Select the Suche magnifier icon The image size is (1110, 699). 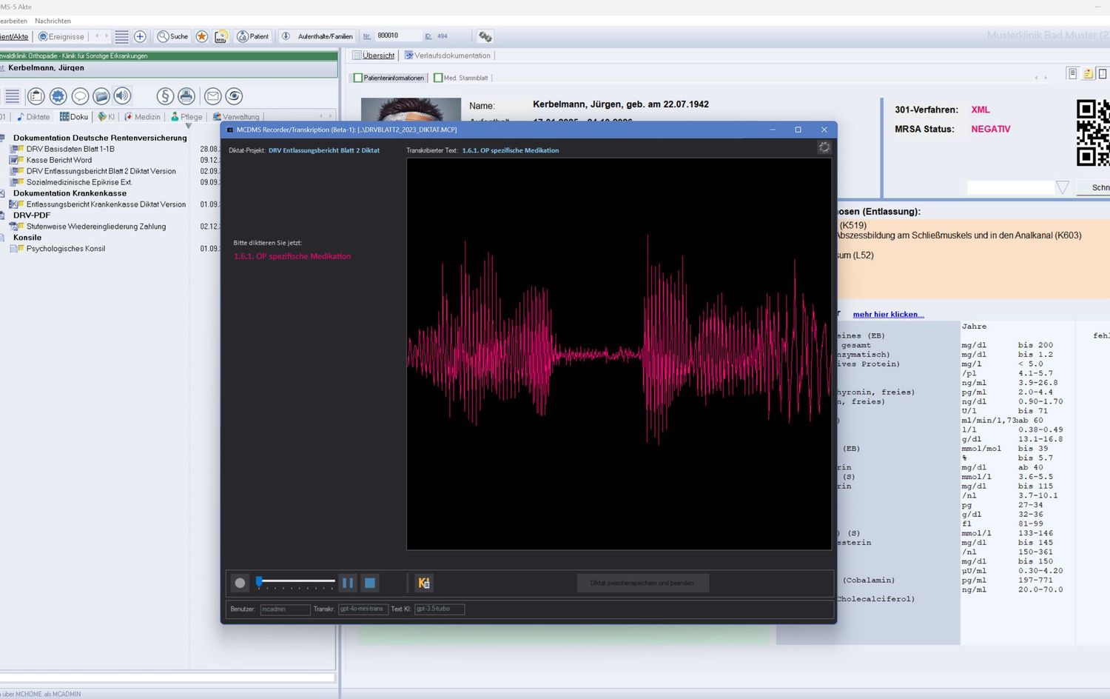pyautogui.click(x=164, y=36)
